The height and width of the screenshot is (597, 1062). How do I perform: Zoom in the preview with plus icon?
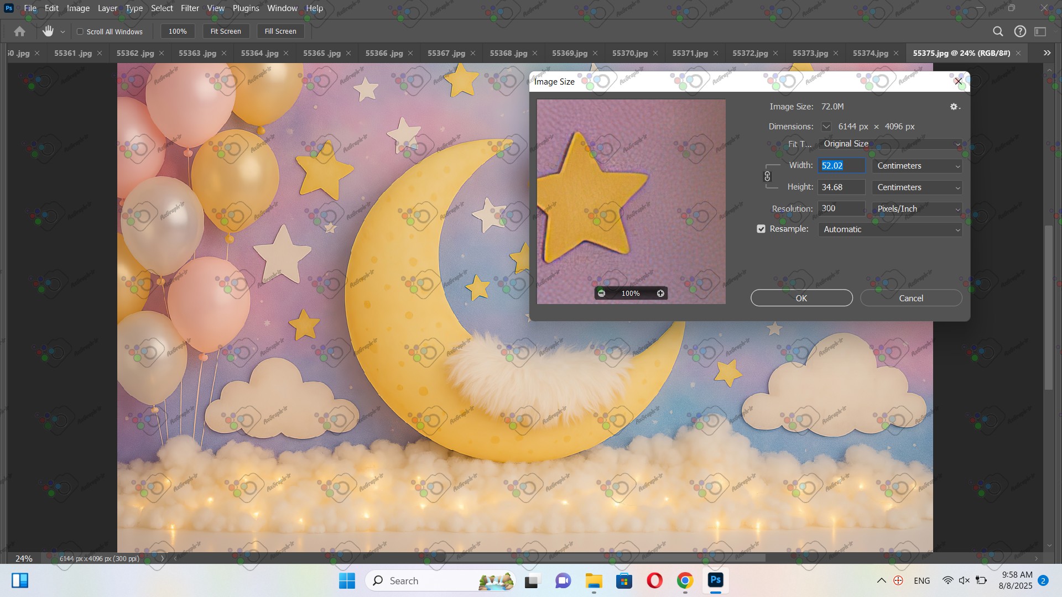pyautogui.click(x=660, y=294)
